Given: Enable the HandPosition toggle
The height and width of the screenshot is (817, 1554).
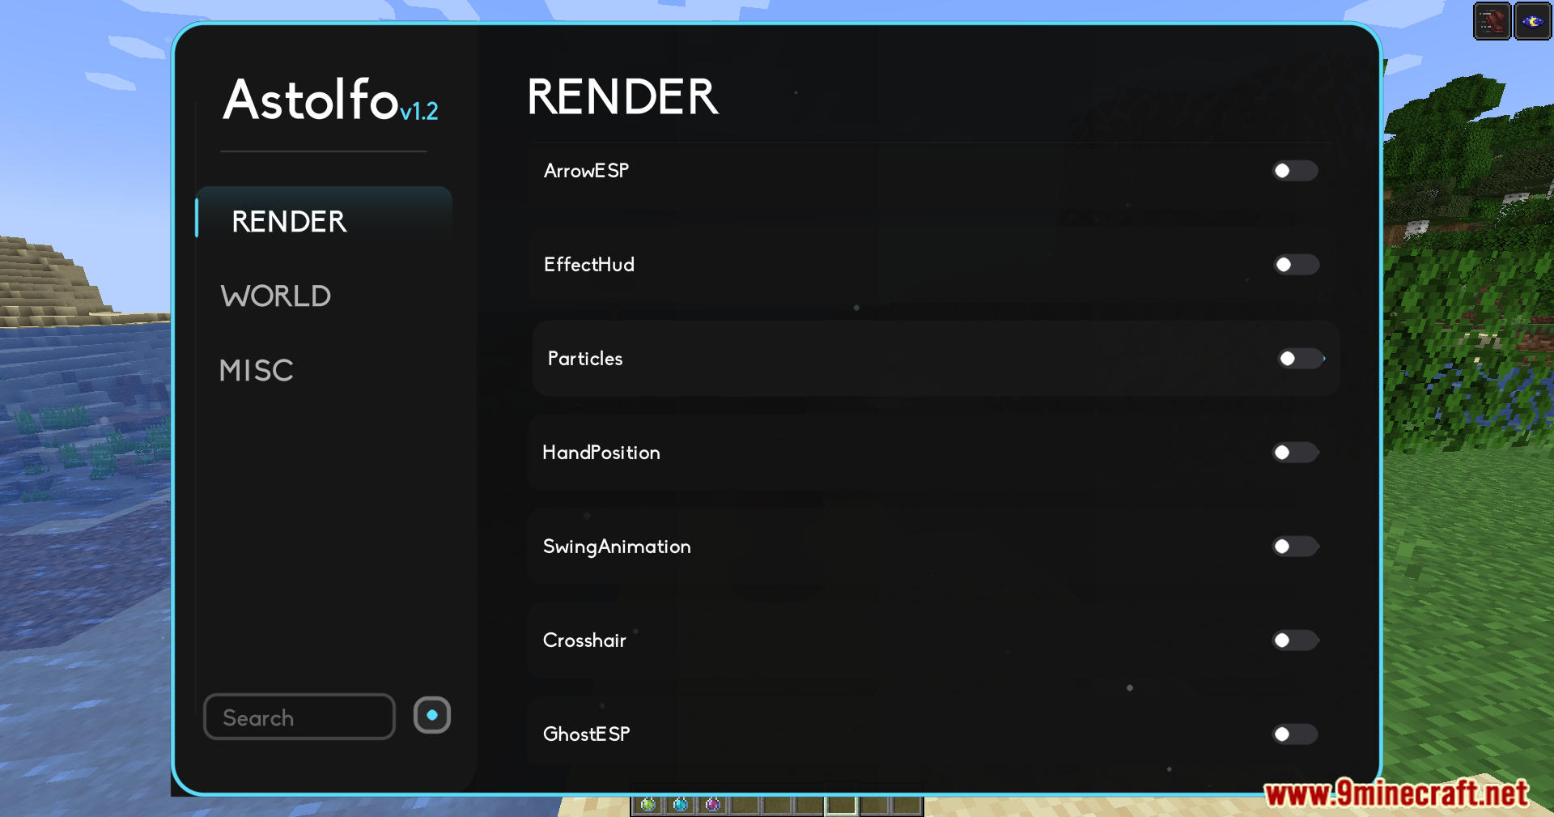Looking at the screenshot, I should 1294,453.
